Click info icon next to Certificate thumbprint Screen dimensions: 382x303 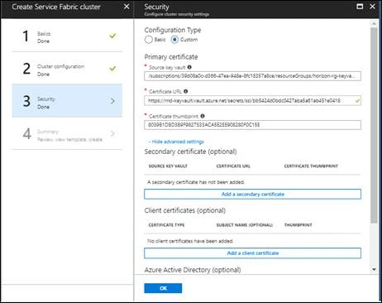point(203,116)
